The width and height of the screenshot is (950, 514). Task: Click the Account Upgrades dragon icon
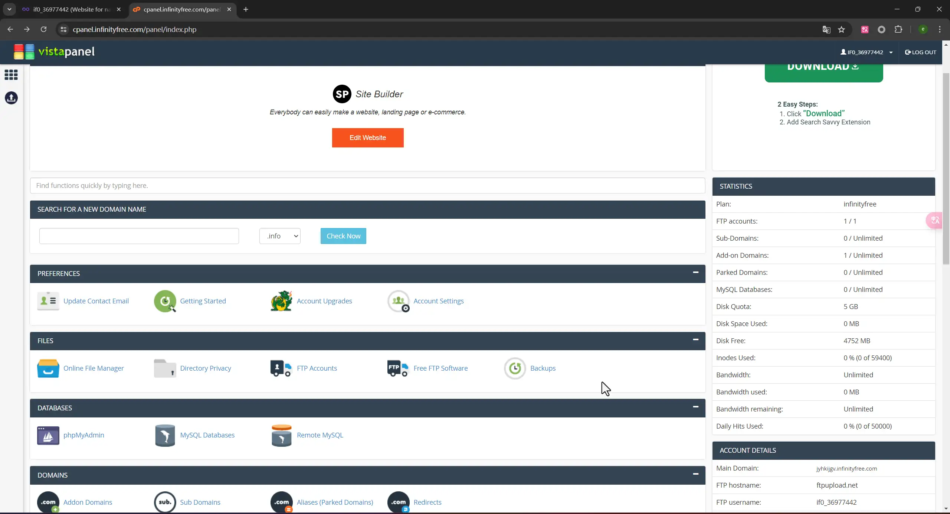coord(281,301)
